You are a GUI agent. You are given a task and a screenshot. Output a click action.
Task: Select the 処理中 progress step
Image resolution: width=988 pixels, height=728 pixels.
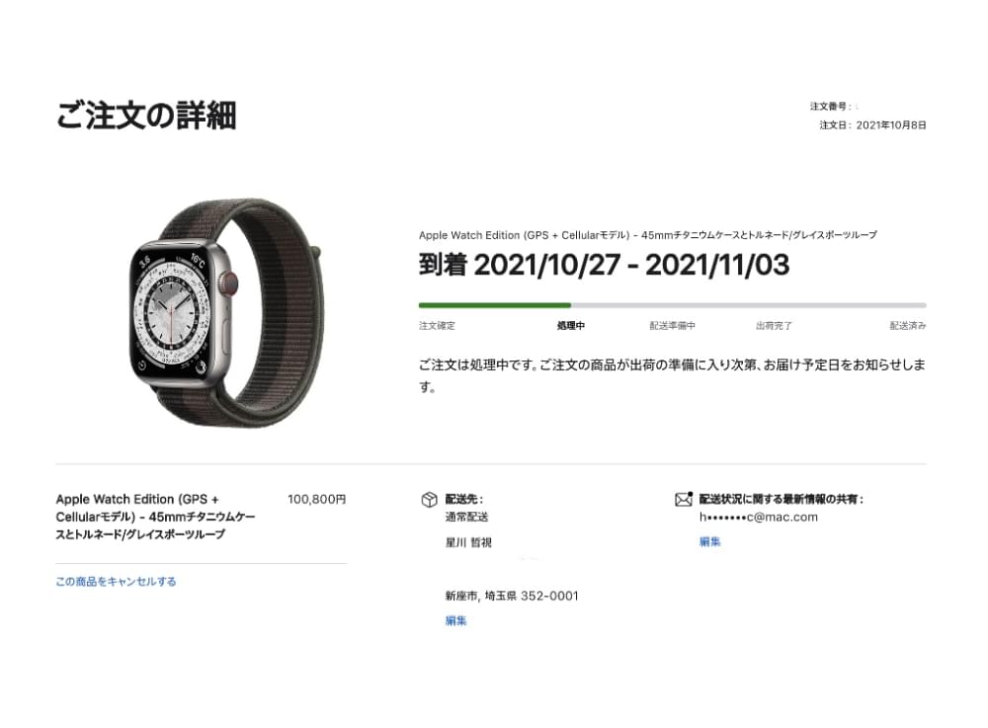[x=571, y=326]
